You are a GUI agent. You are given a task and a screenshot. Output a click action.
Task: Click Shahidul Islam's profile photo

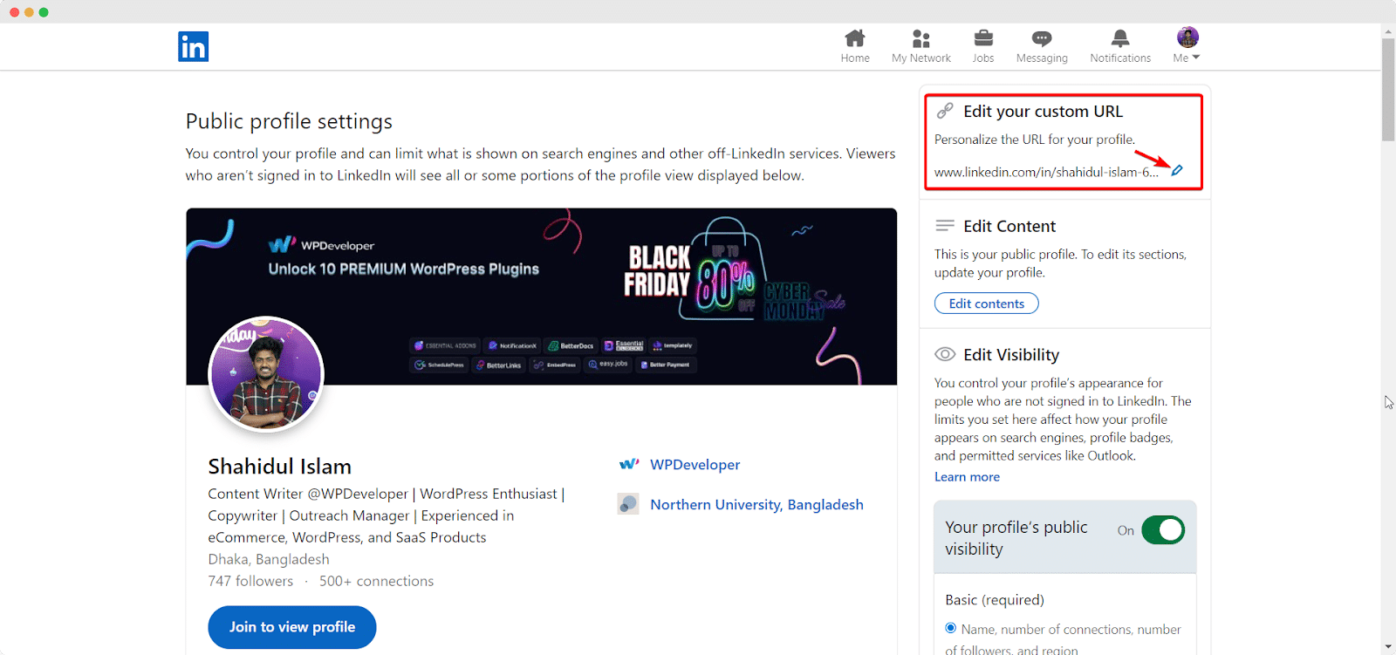point(266,374)
